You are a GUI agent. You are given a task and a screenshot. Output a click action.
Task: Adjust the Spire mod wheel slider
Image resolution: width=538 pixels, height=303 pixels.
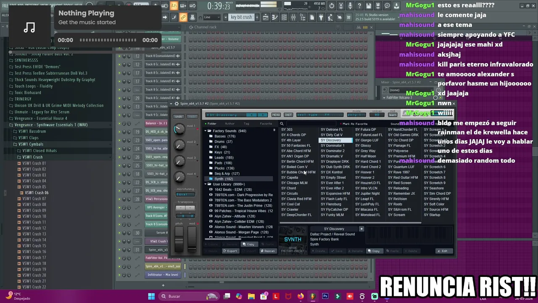[192, 240]
